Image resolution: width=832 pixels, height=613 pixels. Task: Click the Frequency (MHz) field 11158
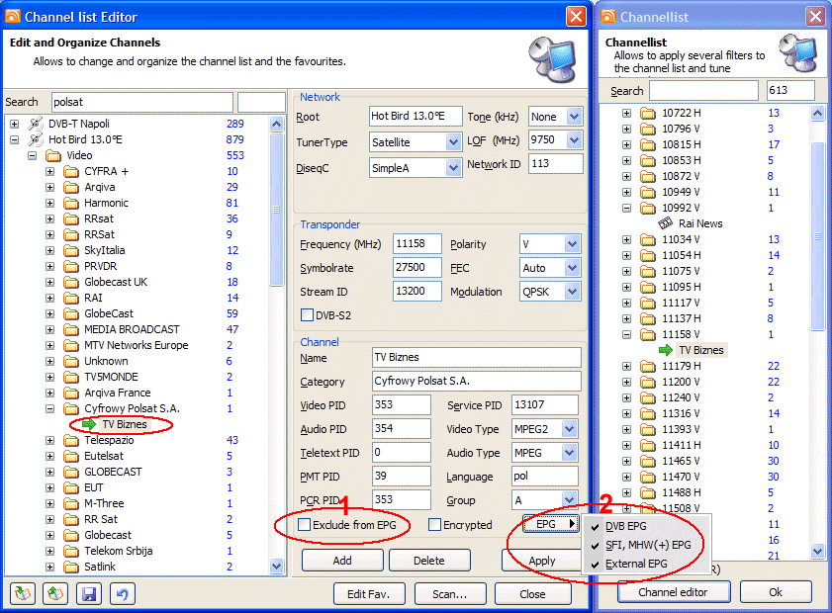pos(417,244)
